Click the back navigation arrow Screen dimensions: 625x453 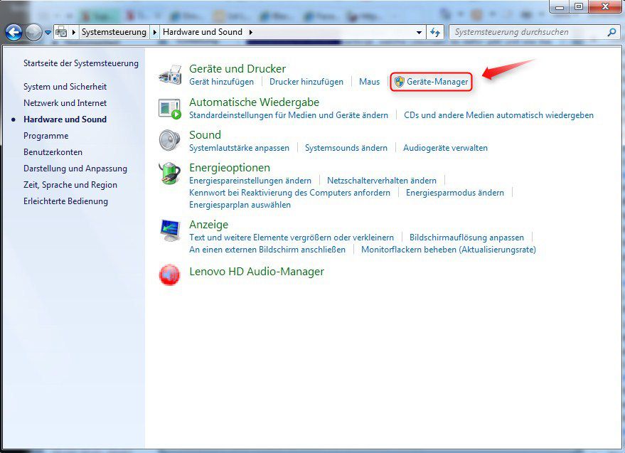coord(13,32)
